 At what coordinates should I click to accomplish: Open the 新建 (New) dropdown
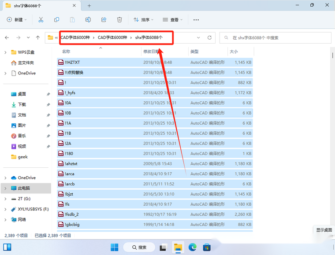click(17, 20)
